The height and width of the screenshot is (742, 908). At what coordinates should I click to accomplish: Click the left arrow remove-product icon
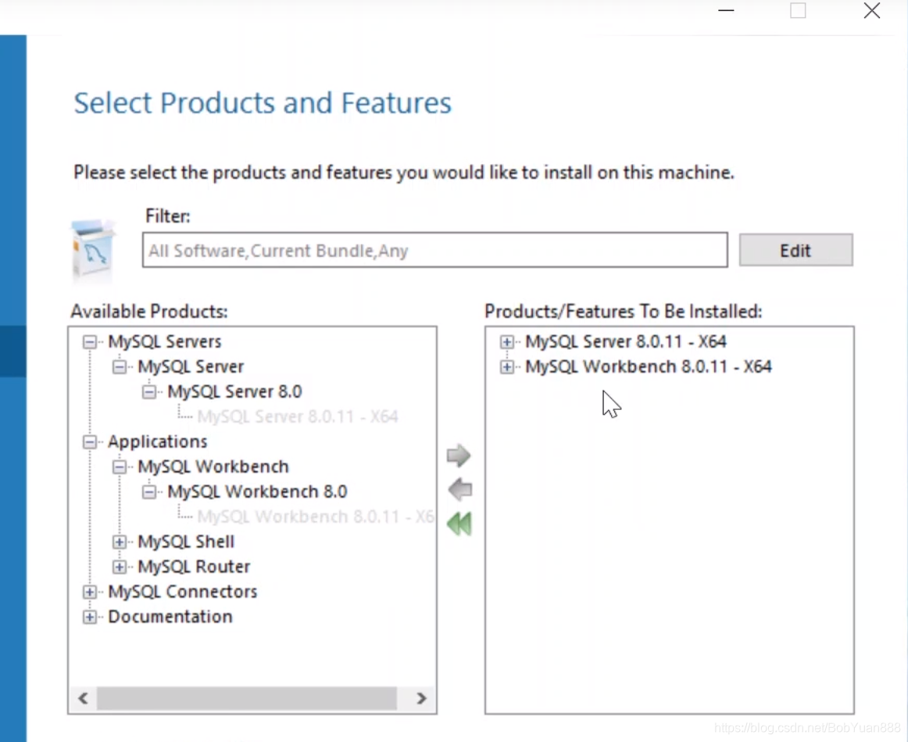(460, 490)
